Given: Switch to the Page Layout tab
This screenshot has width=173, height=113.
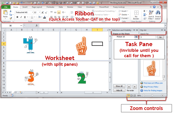Looking at the screenshot, I should [x=37, y=7].
